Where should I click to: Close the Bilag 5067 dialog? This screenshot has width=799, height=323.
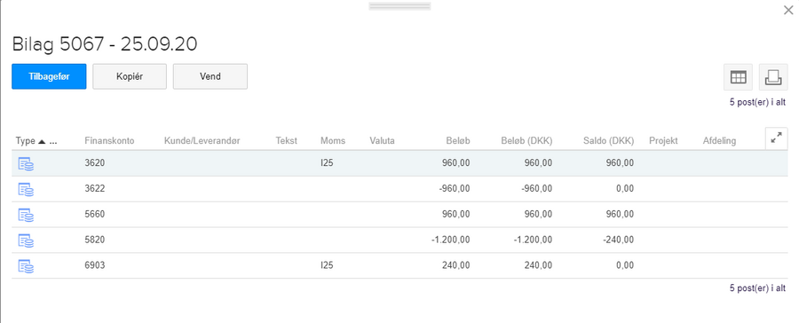tap(787, 10)
